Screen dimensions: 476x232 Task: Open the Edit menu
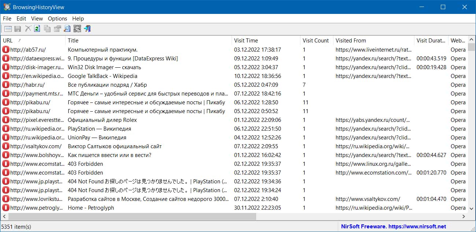pos(21,18)
